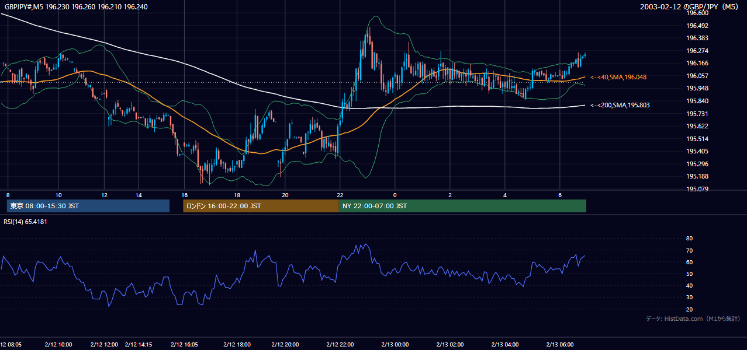Screen dimensions: 747x350
Task: Select the NY 22:00-07:00 JST session bar
Action: 462,206
